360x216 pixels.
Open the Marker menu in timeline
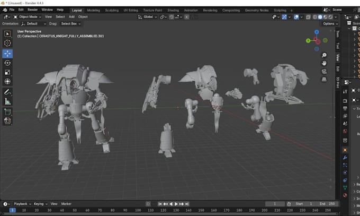pos(66,204)
